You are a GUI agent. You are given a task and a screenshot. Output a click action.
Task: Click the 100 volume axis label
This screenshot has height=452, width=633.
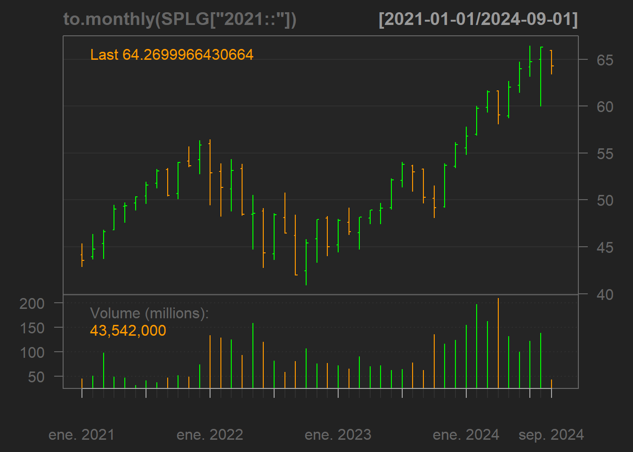[x=32, y=353]
